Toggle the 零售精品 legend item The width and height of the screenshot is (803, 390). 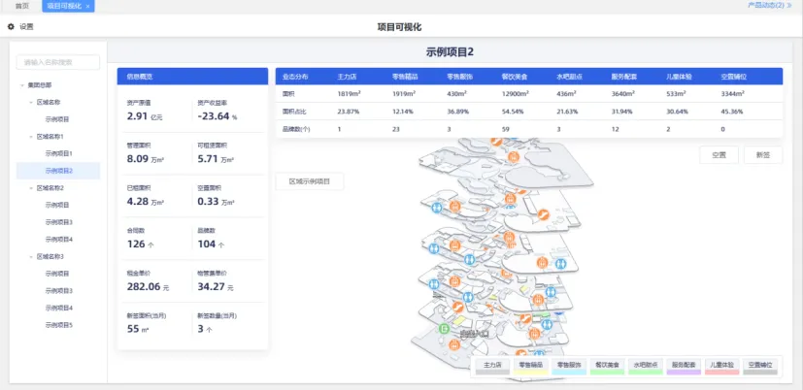tap(532, 366)
